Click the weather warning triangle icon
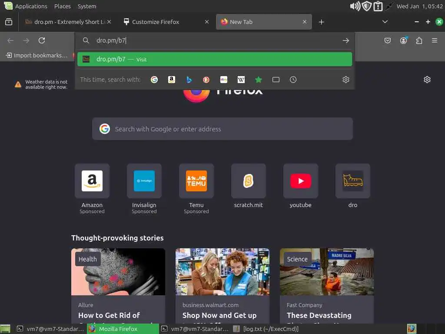Viewport: 445px width, 334px height. coord(18,84)
